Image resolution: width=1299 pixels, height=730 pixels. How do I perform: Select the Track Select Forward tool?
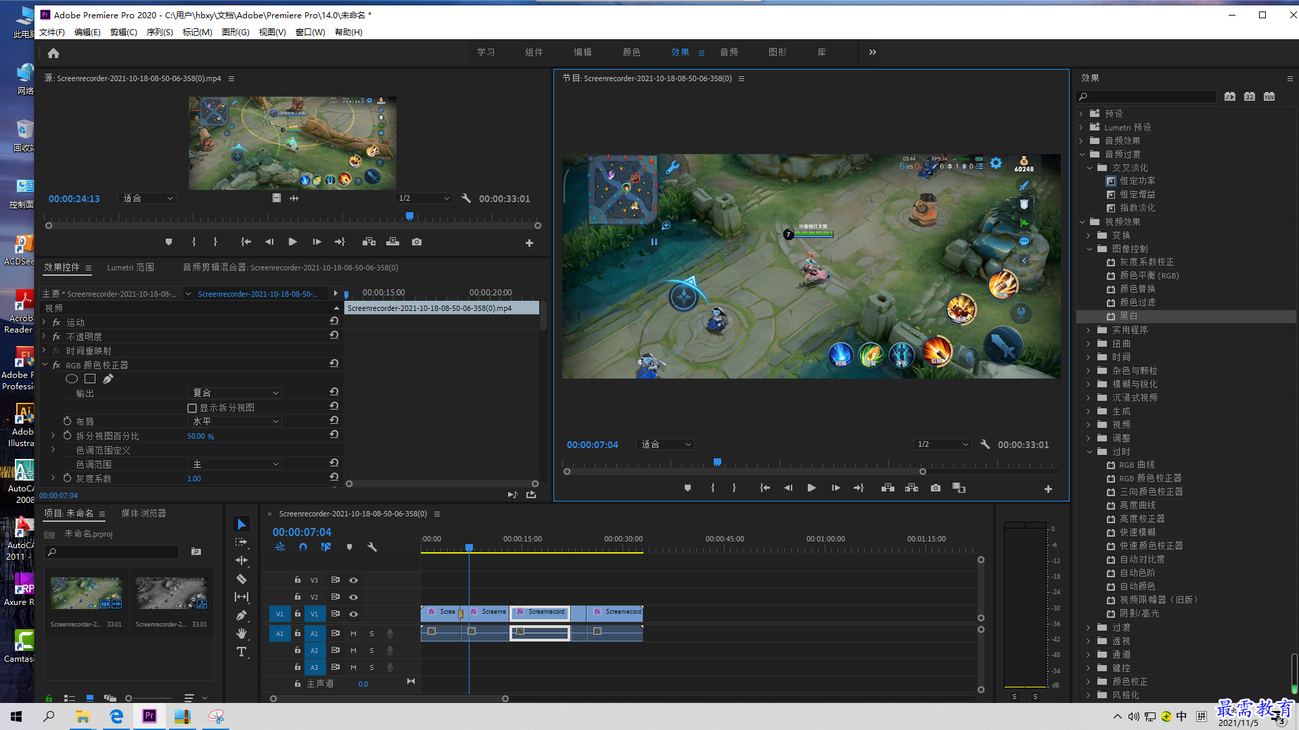click(242, 542)
